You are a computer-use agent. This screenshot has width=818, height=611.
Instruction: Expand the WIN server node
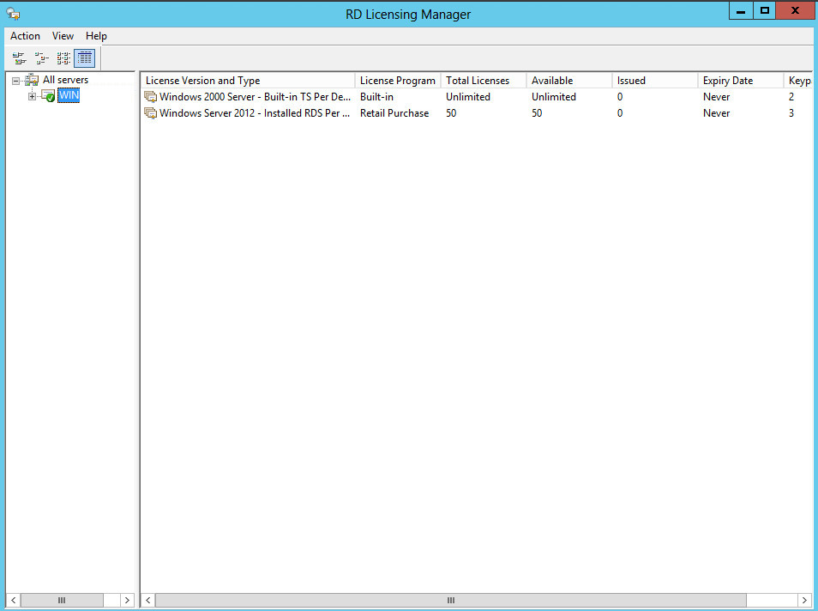[x=32, y=97]
